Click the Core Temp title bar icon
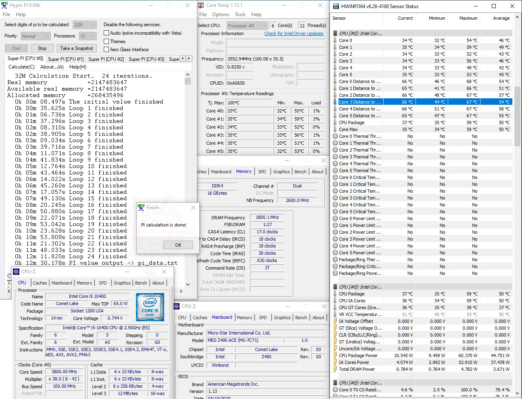522x399 pixels. pyautogui.click(x=201, y=5)
